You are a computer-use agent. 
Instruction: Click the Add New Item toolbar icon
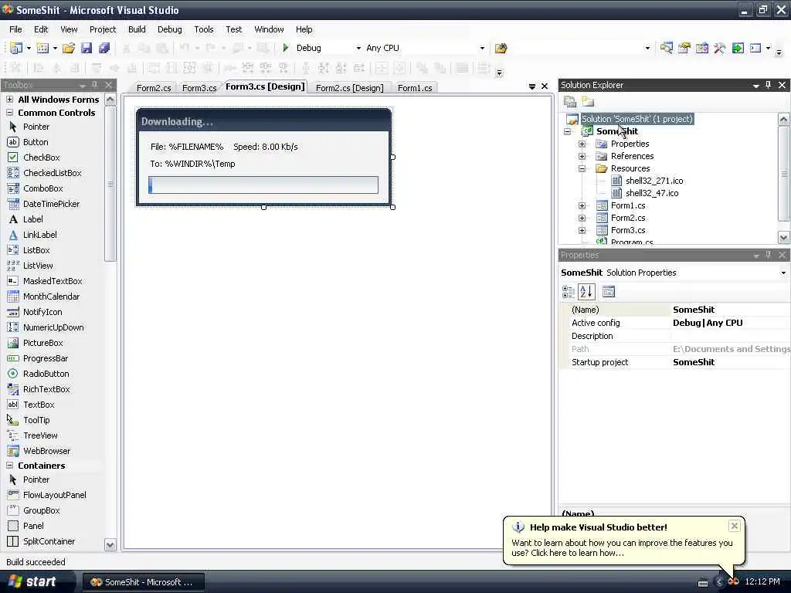coord(43,48)
